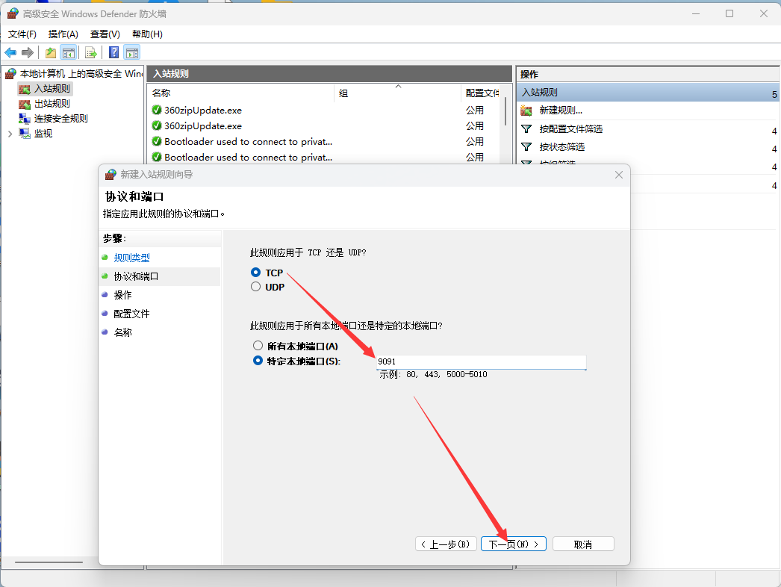Viewport: 781px width, 587px height.
Task: Open 按配置文件筛选 filter submenu arrow
Action: click(774, 130)
